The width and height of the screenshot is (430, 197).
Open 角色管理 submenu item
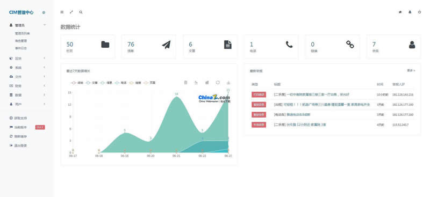pos(21,41)
